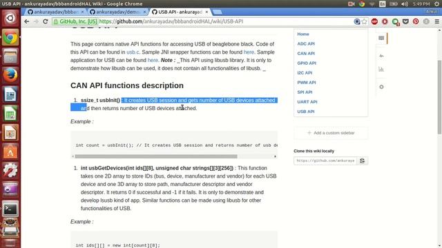Click the GitHub graphs icon in right rail
The image size is (442, 248).
381,69
